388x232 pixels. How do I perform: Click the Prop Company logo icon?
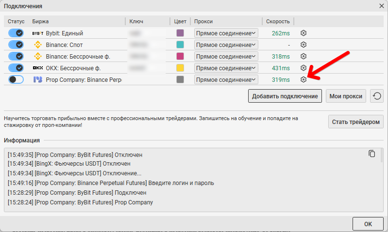pyautogui.click(x=37, y=79)
